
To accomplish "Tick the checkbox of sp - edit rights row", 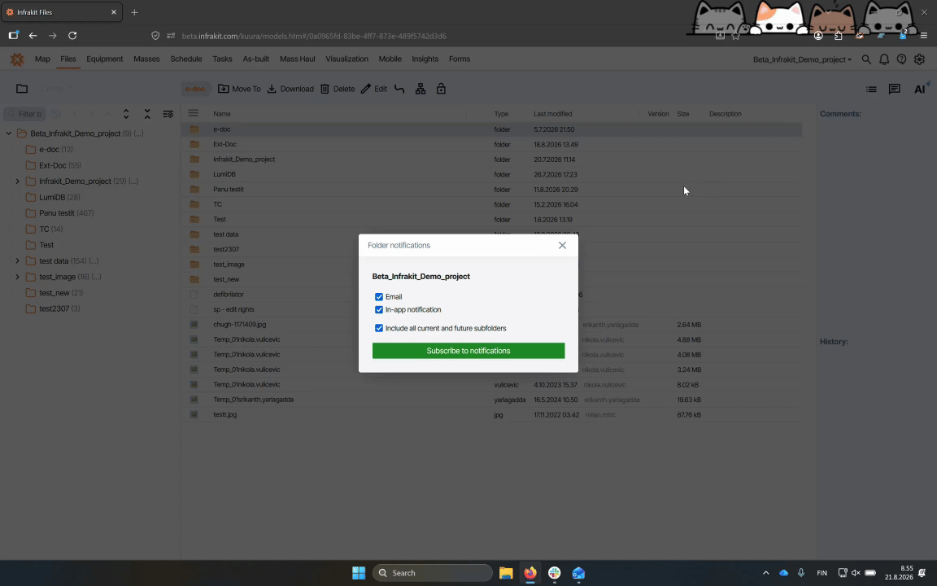I will (194, 309).
